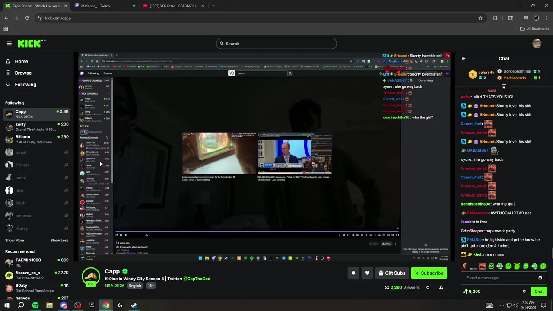The width and height of the screenshot is (553, 311).
Task: Open recommended channel TAEMIN1998
Action: (37, 263)
